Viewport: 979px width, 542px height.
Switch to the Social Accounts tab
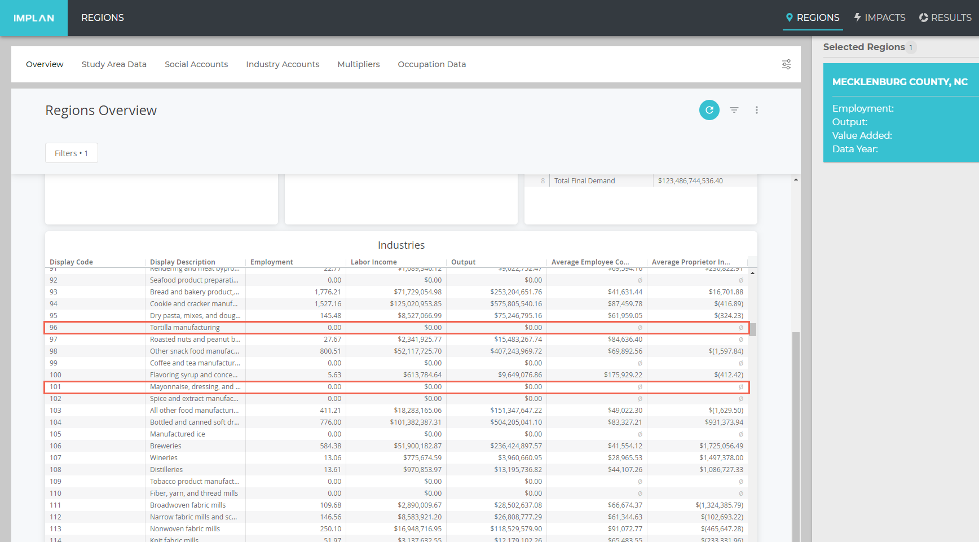pyautogui.click(x=196, y=64)
